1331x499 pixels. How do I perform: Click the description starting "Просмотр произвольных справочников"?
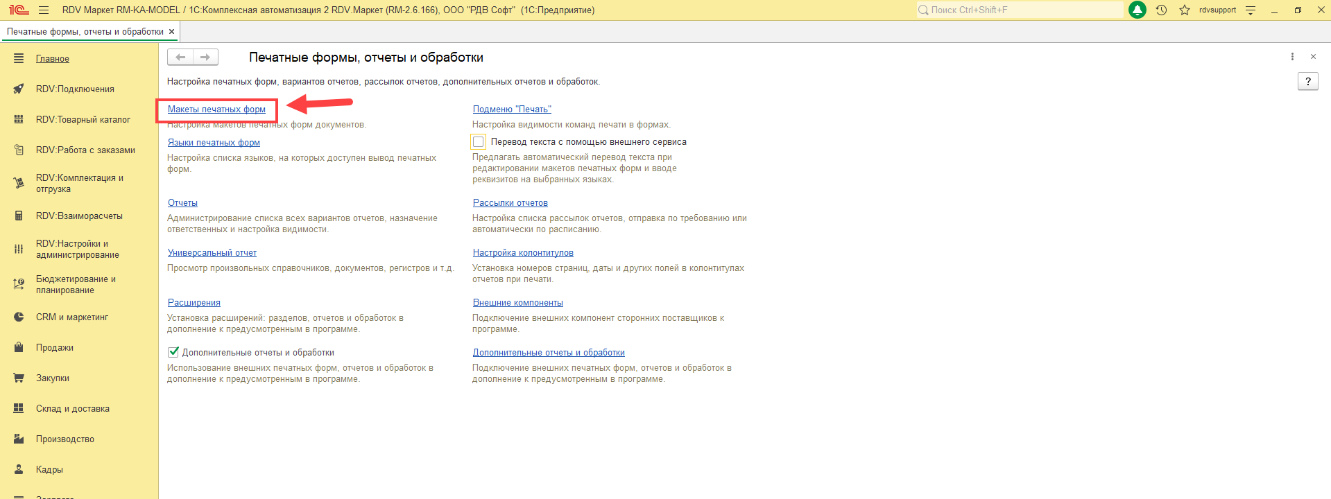pyautogui.click(x=311, y=268)
